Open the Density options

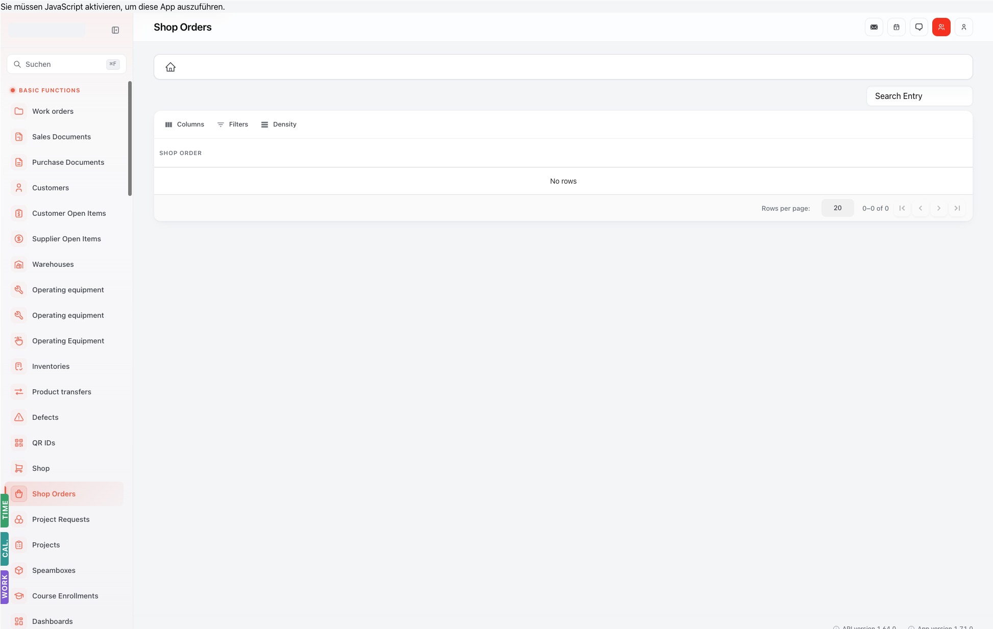pyautogui.click(x=279, y=124)
